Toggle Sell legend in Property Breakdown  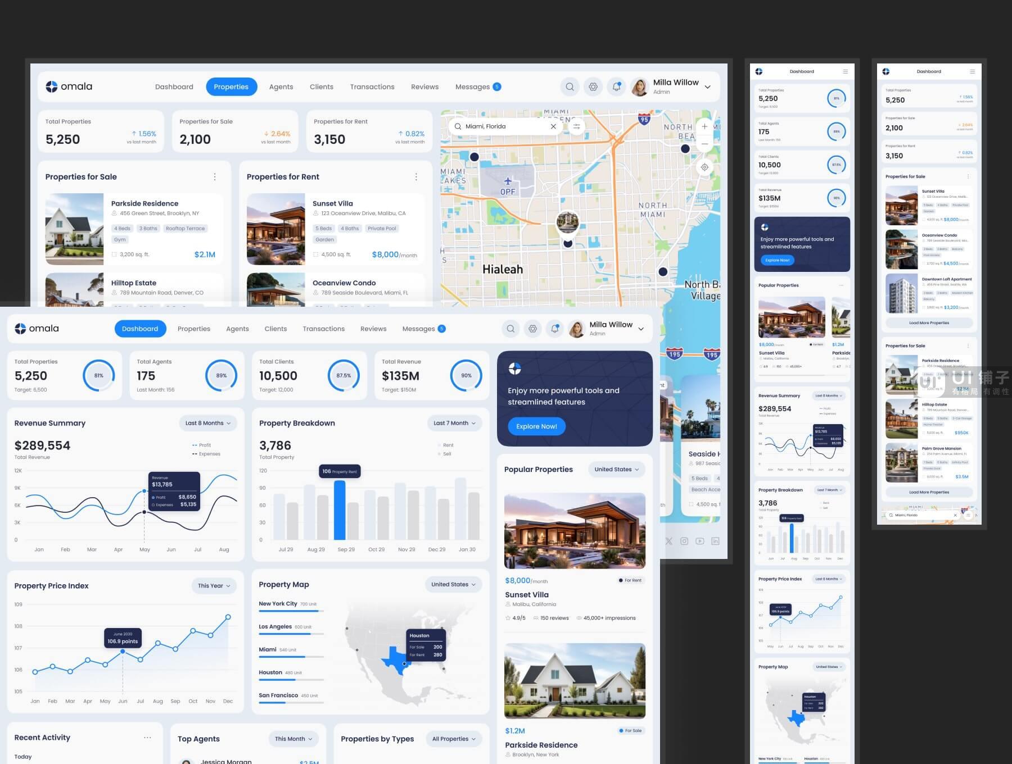click(x=444, y=454)
